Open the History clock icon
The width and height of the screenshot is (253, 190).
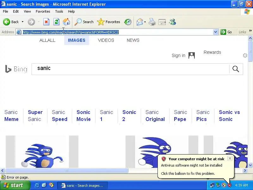(128, 22)
